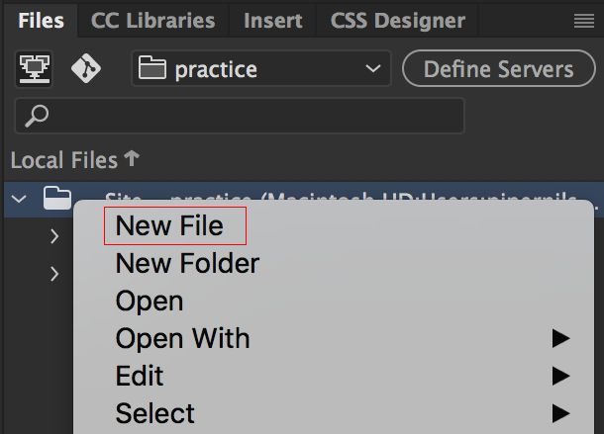Open the CSS Designer tab
Viewport: 604px width, 434px height.
398,21
